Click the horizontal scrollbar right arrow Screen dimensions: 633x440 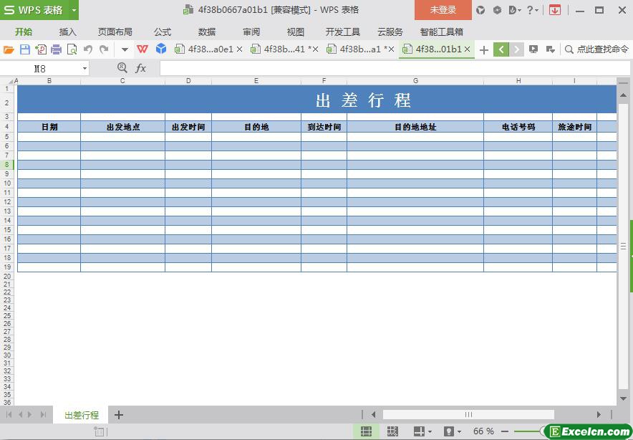coord(599,414)
